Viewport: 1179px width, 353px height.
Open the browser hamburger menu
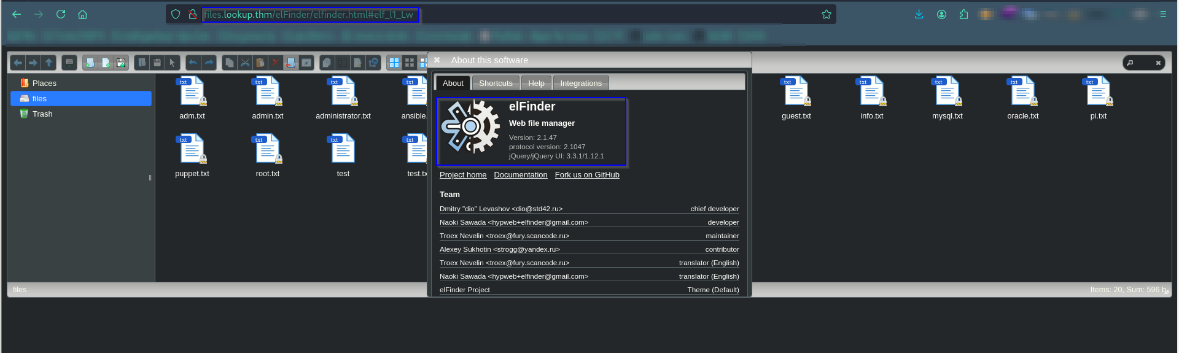coord(1163,14)
